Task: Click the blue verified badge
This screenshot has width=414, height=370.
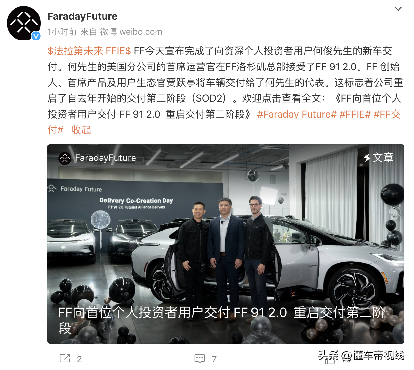Action: 36,36
